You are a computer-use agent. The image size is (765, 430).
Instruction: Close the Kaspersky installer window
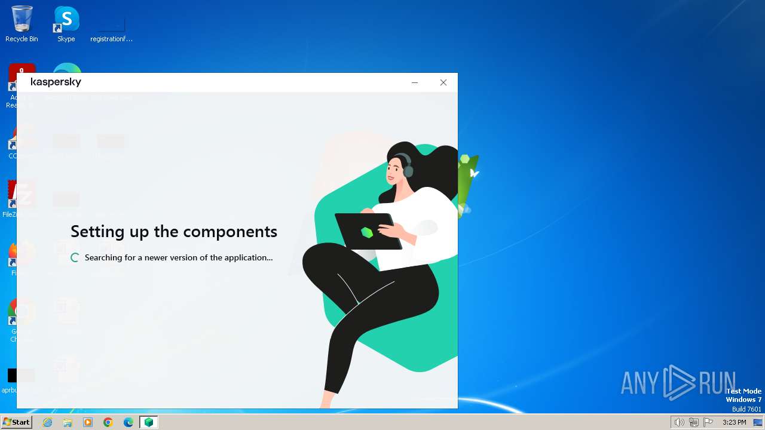(x=443, y=82)
